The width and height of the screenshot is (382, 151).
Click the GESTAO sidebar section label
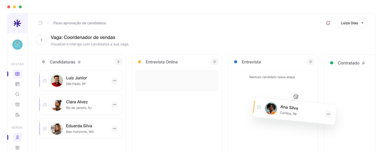click(17, 64)
